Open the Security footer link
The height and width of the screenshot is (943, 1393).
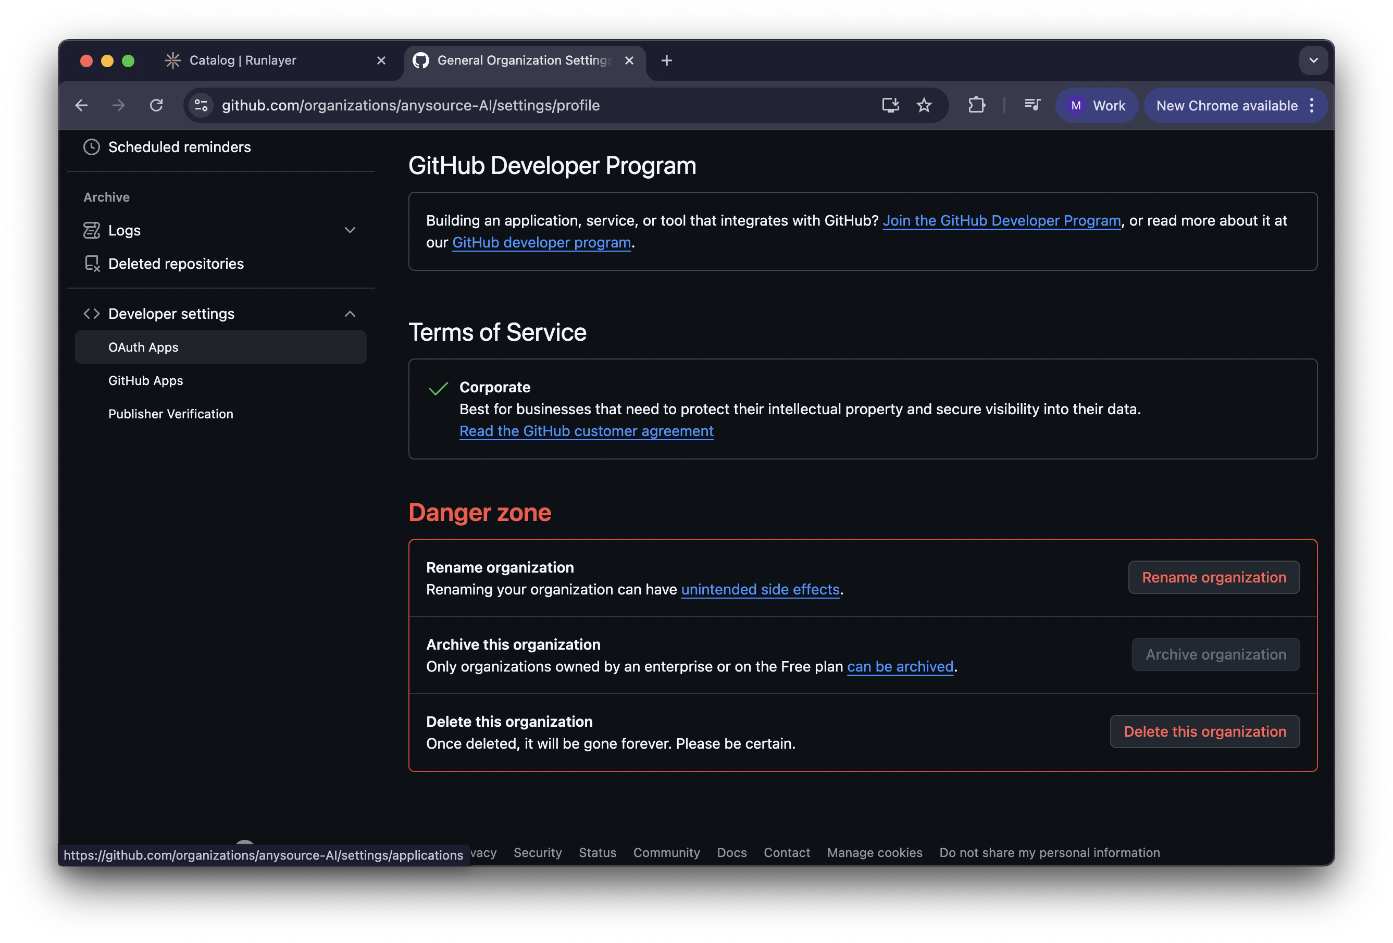[538, 852]
